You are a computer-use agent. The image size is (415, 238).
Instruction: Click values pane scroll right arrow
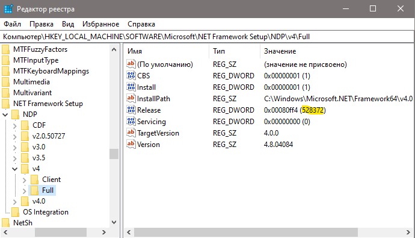408,233
